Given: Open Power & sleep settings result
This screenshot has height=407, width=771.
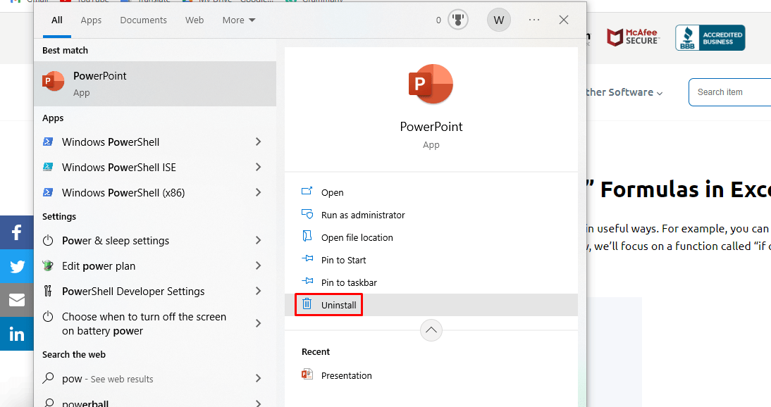Looking at the screenshot, I should pyautogui.click(x=116, y=241).
